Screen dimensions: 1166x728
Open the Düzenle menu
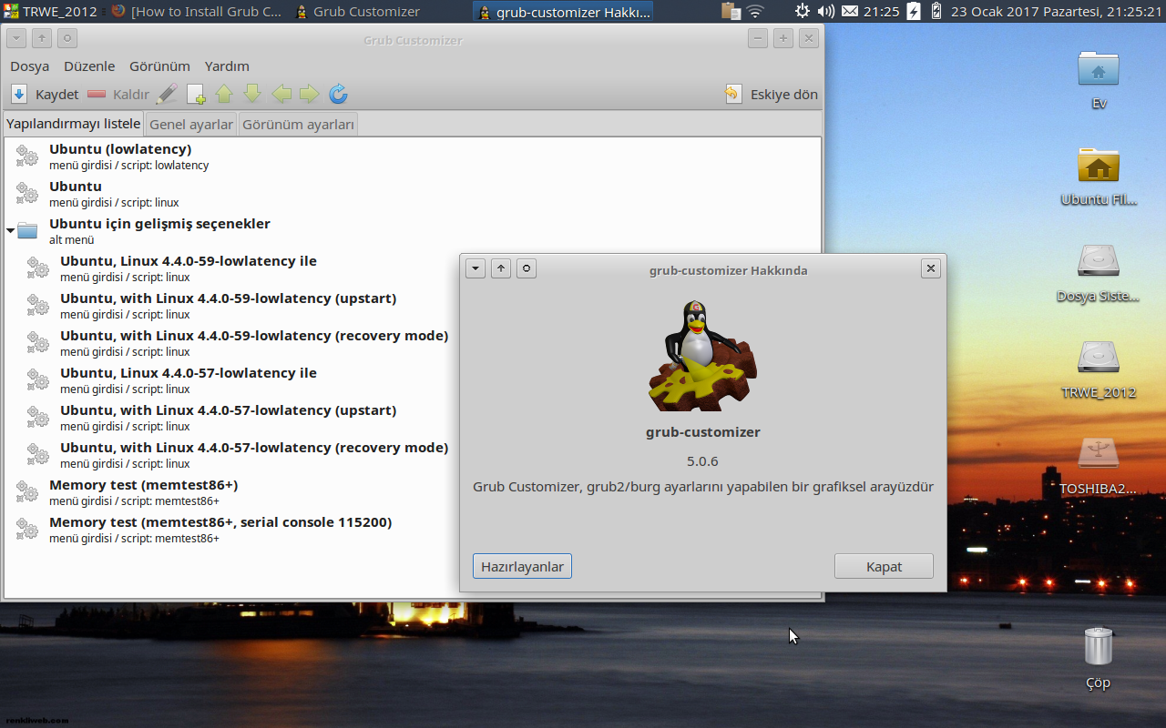click(89, 66)
